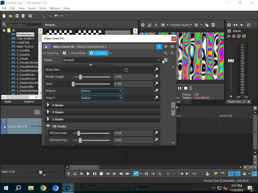Select Color Gradient plug-in
The image size is (258, 193).
(25, 38)
